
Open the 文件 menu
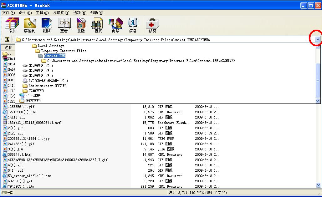point(8,13)
